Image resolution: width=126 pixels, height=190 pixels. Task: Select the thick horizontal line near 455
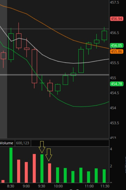pos(55,75)
